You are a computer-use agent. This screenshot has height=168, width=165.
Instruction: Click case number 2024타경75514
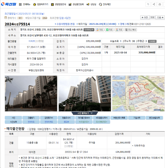pos(17,24)
